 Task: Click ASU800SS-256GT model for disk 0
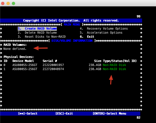[25, 65]
